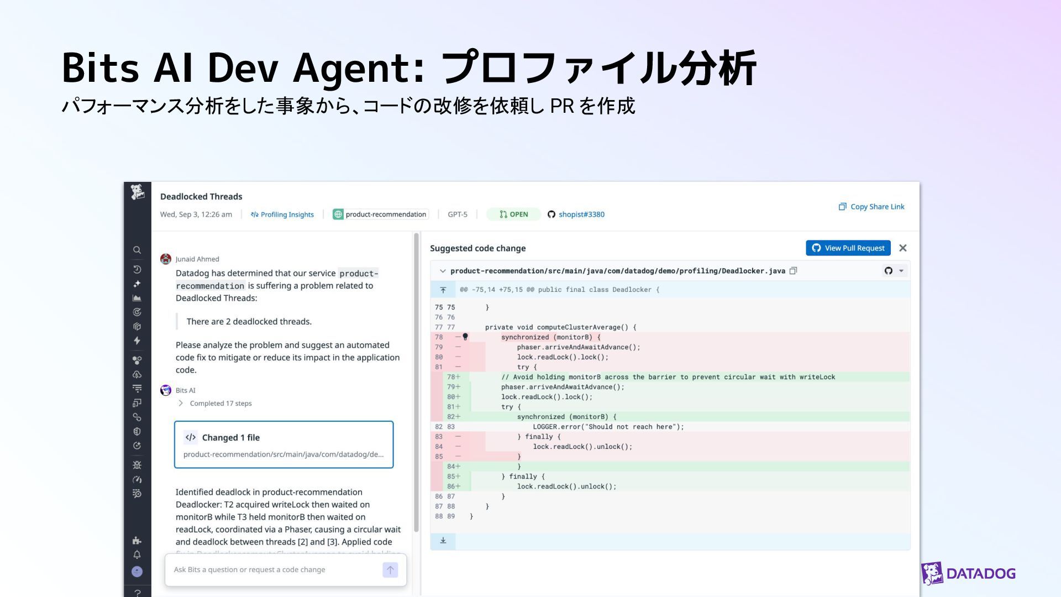Open the lightning bolt sidebar icon

137,341
